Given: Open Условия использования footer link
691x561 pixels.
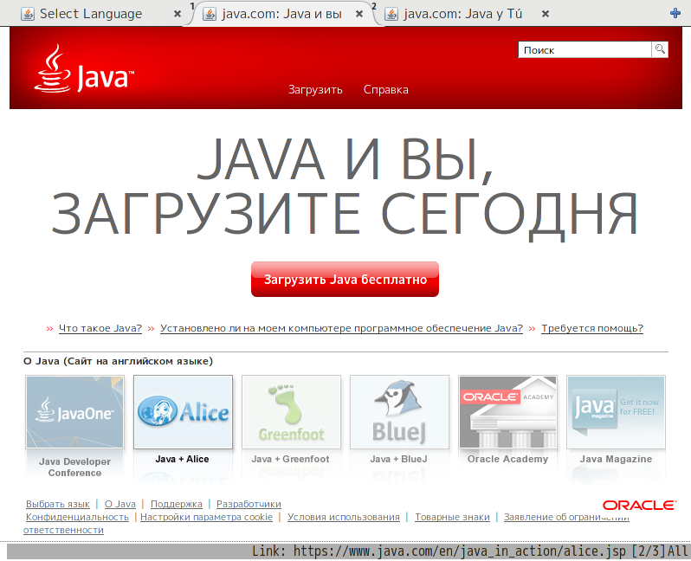Looking at the screenshot, I should pos(344,517).
